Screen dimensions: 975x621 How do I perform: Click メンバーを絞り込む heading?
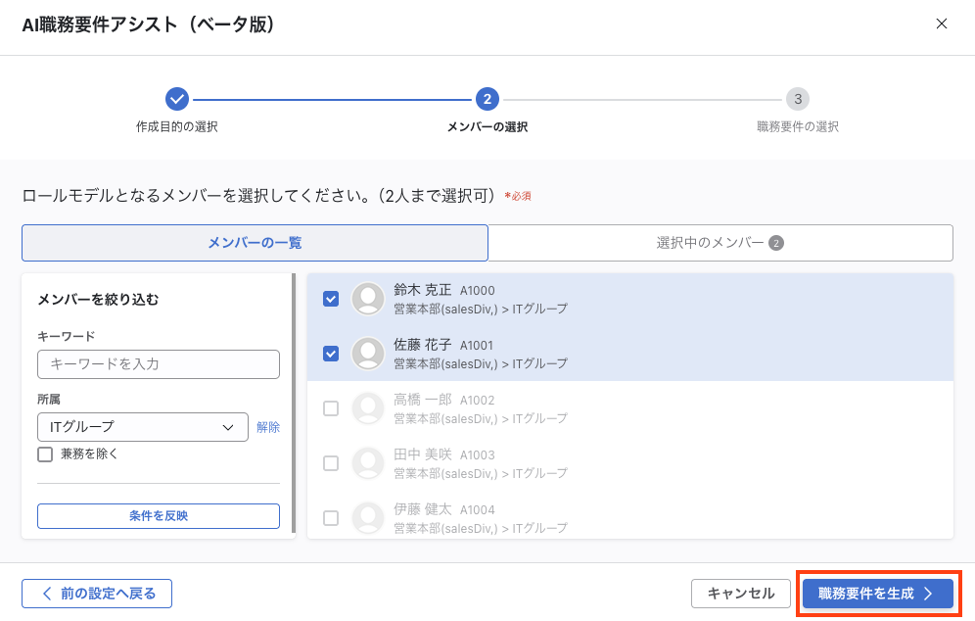(x=98, y=300)
